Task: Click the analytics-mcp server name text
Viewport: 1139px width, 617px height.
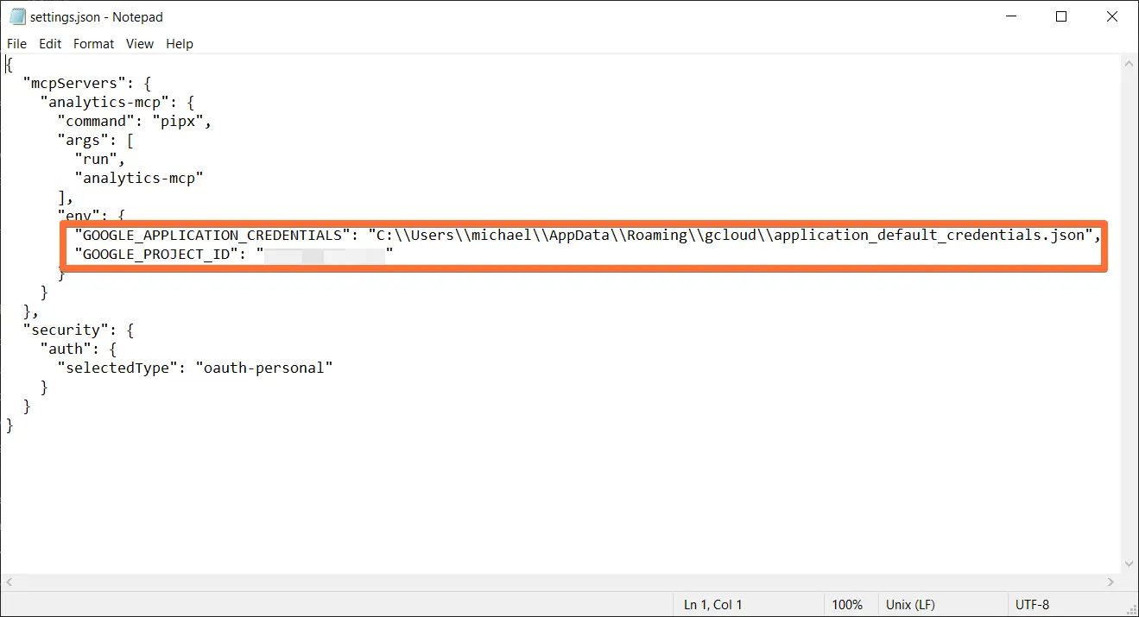Action: coord(106,102)
